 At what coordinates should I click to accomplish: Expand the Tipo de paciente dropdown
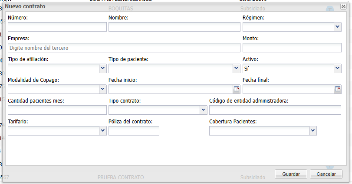[x=237, y=68]
